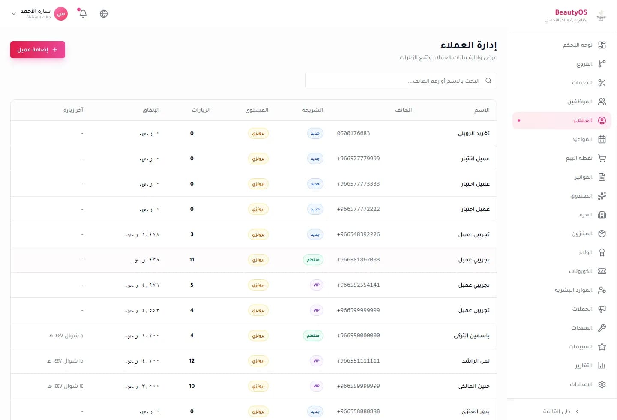The image size is (617, 420).
Task: Click the Tajmil logo in sidebar
Action: click(601, 15)
